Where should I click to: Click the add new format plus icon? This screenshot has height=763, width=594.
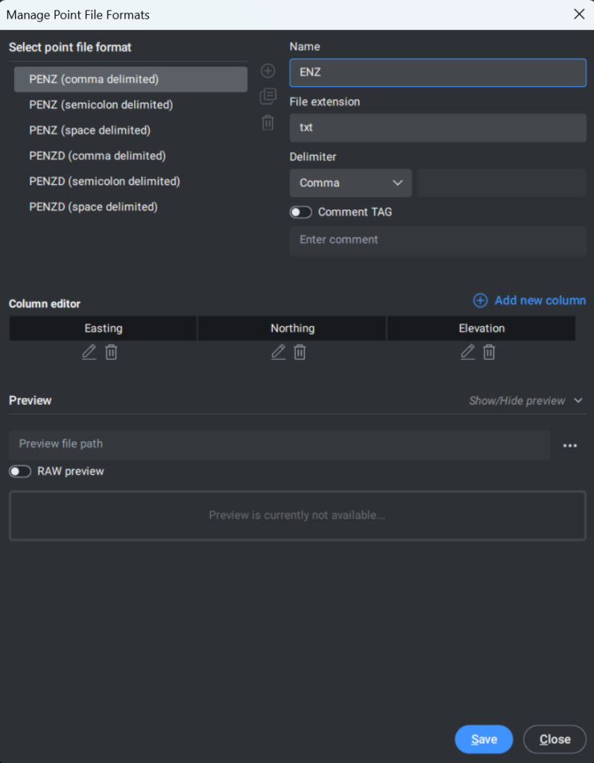(268, 71)
